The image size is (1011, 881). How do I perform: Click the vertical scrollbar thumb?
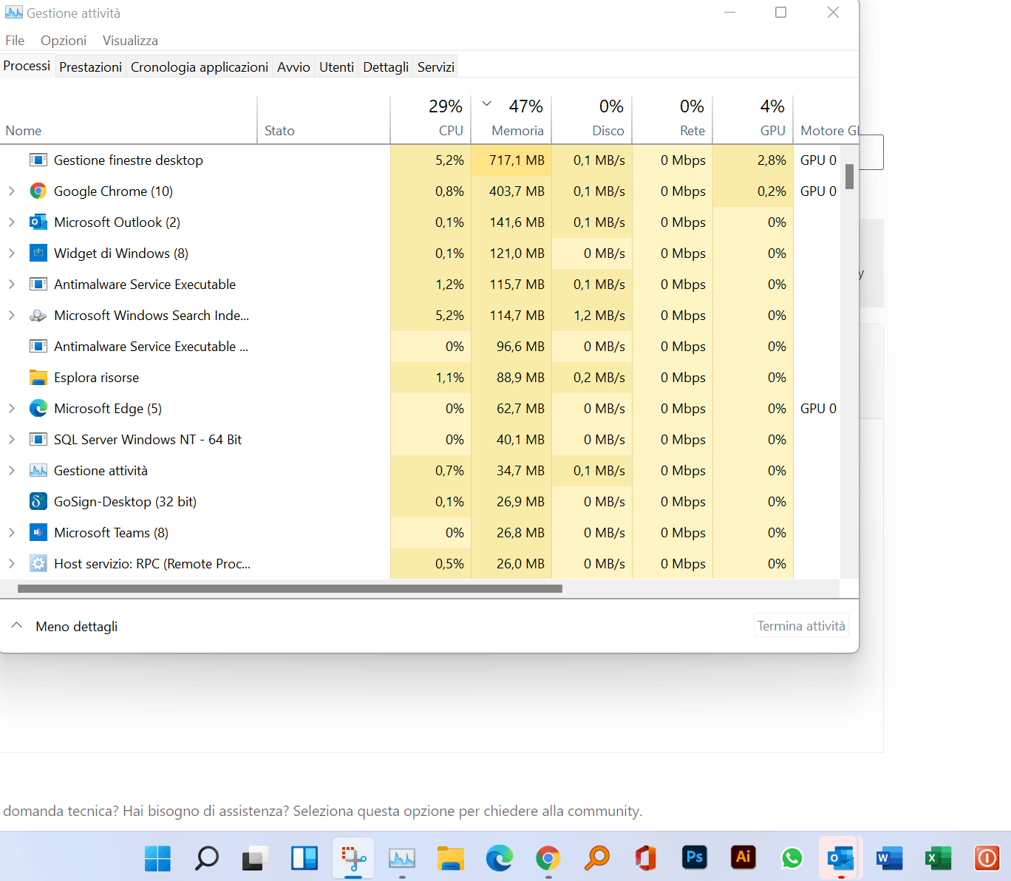click(850, 177)
